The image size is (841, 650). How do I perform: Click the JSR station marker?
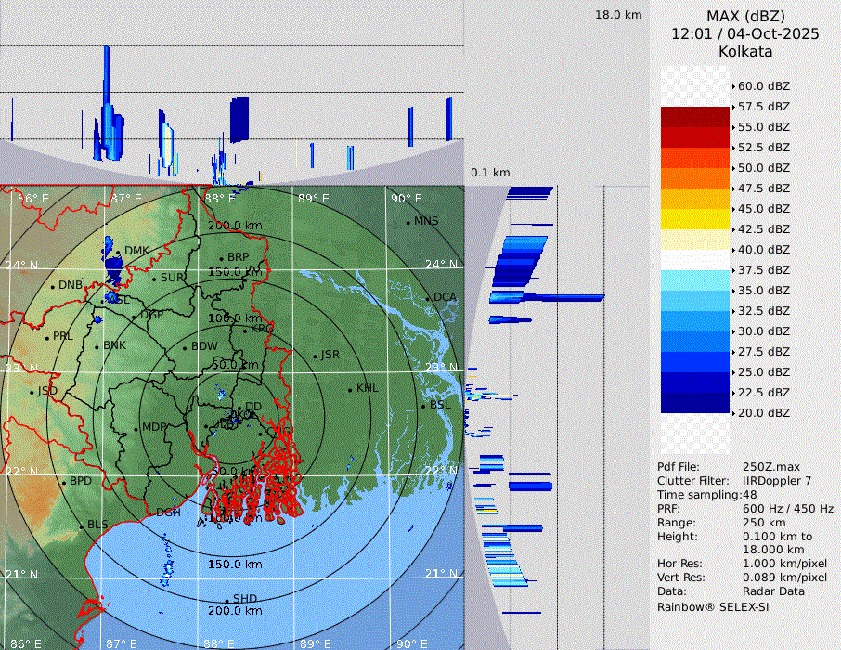(314, 356)
